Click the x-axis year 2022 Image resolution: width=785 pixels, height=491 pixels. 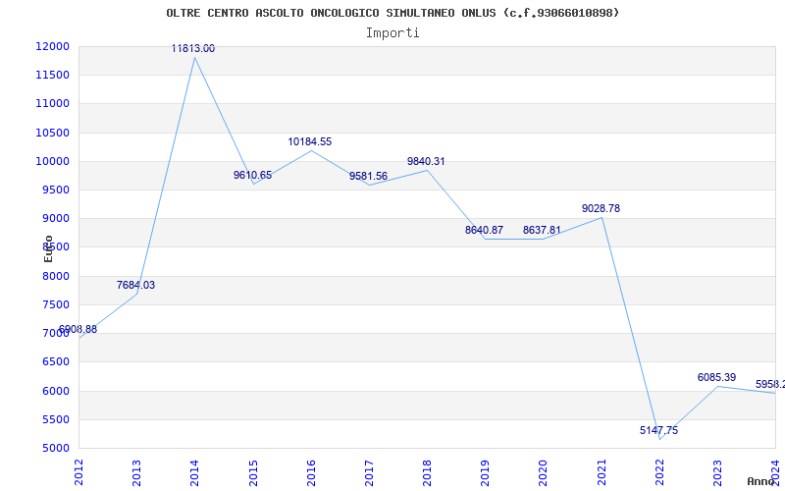659,473
